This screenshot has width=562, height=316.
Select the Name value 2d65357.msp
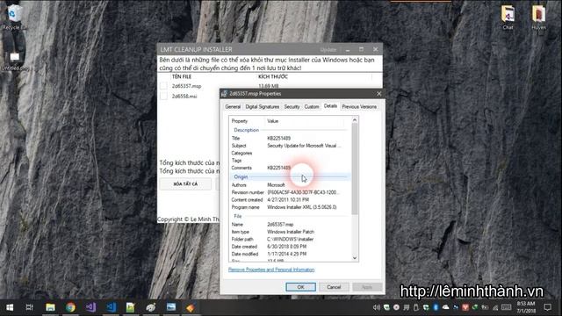pos(280,225)
